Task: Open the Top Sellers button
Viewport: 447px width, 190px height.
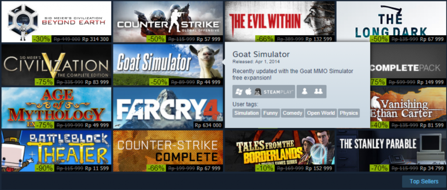Action: (424, 181)
